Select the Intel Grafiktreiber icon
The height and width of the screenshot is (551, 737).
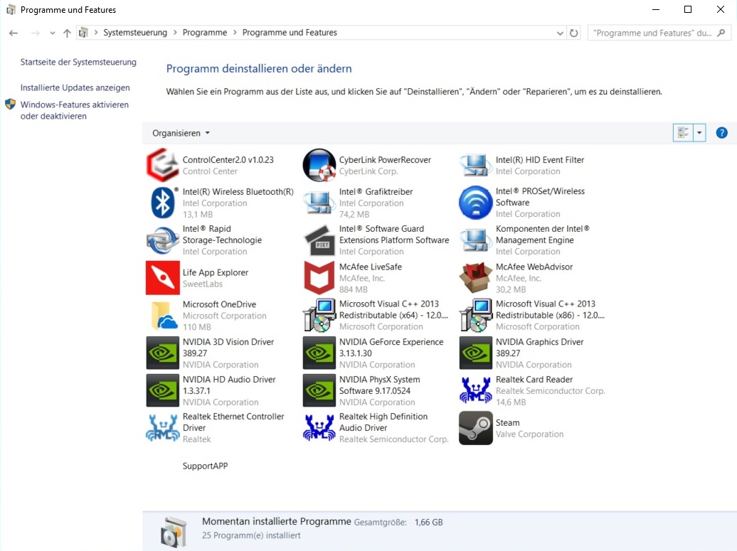(319, 203)
